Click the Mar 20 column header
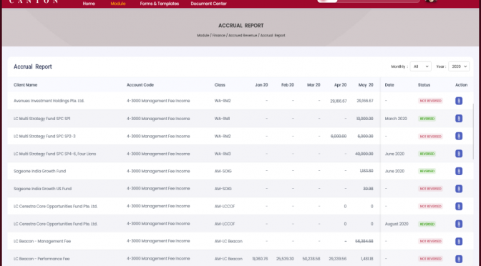 [x=314, y=85]
